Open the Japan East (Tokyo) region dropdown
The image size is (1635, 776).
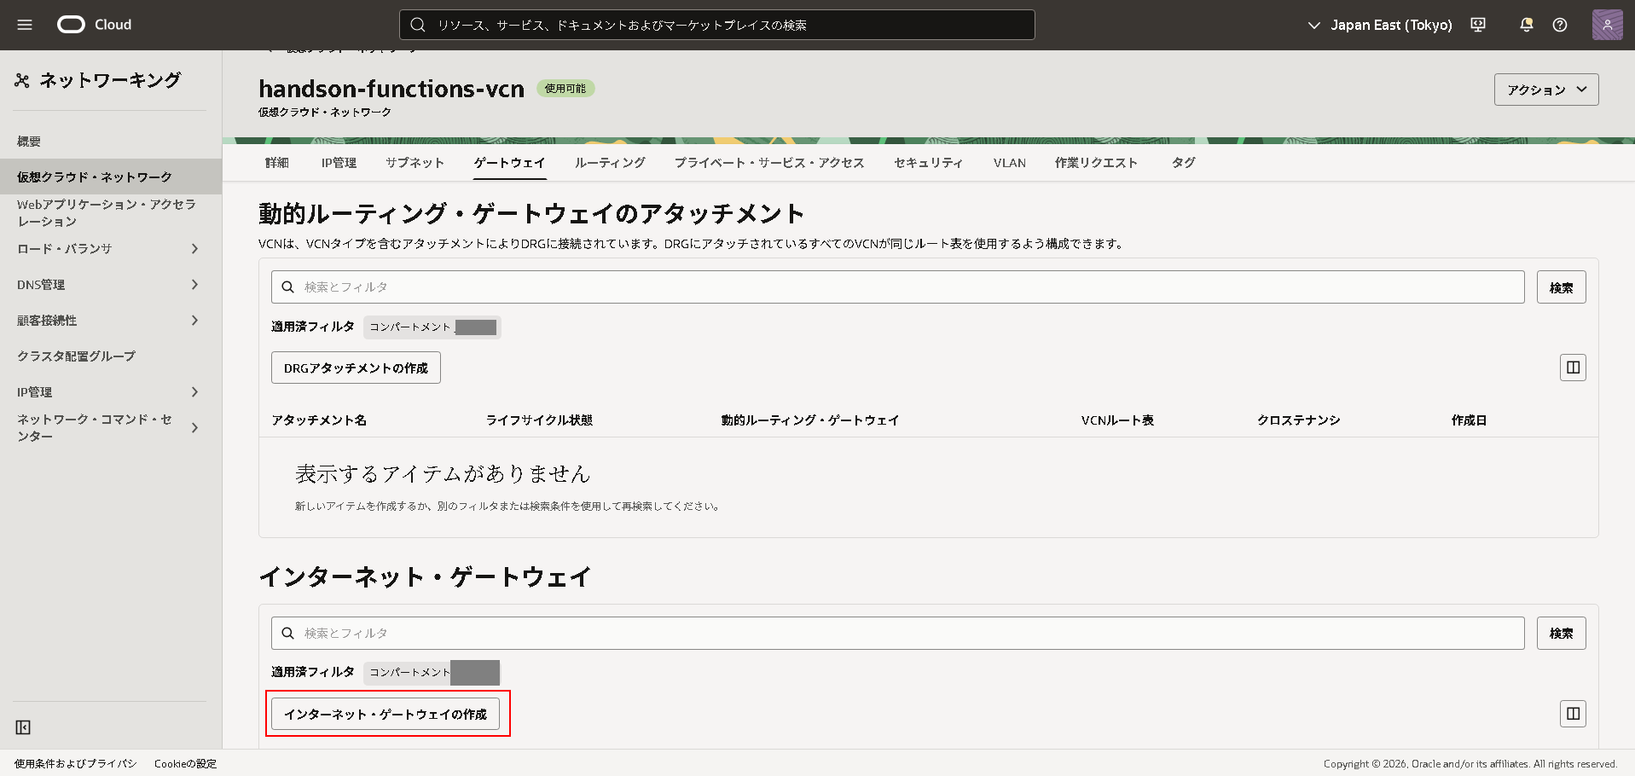point(1380,25)
